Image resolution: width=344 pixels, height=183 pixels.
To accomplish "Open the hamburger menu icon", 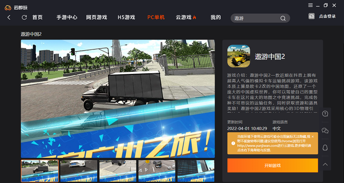I will coord(310,5).
